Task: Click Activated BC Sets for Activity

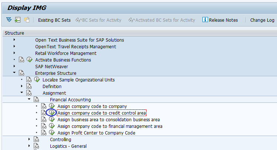Action: [x=162, y=20]
